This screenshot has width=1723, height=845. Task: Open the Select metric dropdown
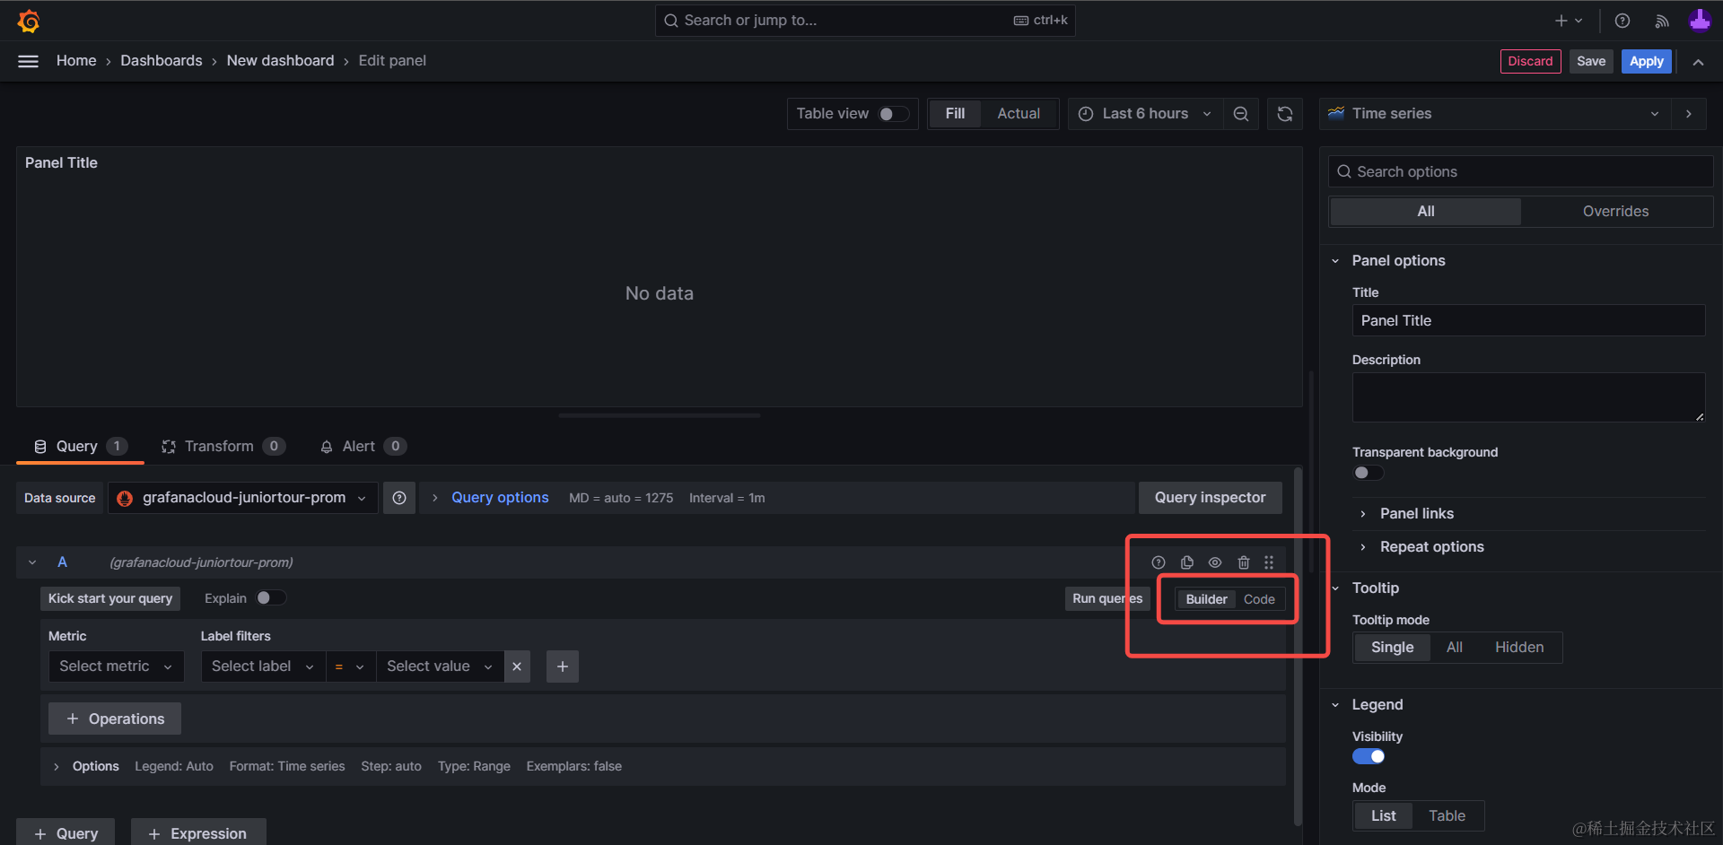point(116,666)
